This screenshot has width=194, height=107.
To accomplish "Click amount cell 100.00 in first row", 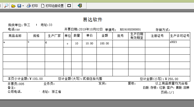I will click(x=104, y=43).
